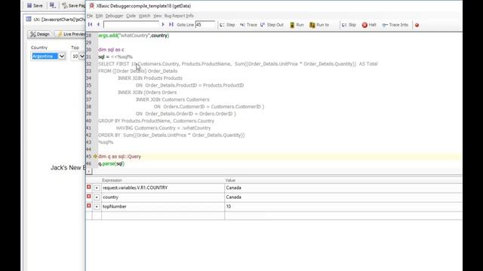Click the value 10 for topNumber
483x271 pixels.
pos(228,206)
